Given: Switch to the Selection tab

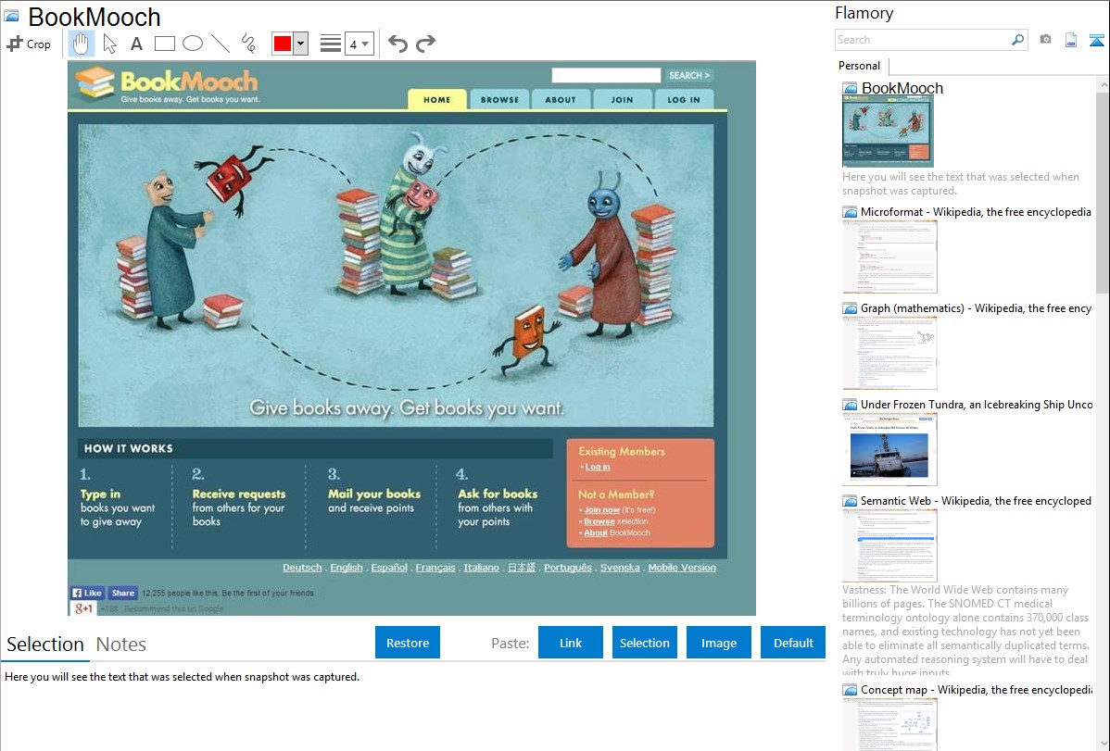Looking at the screenshot, I should pyautogui.click(x=45, y=645).
